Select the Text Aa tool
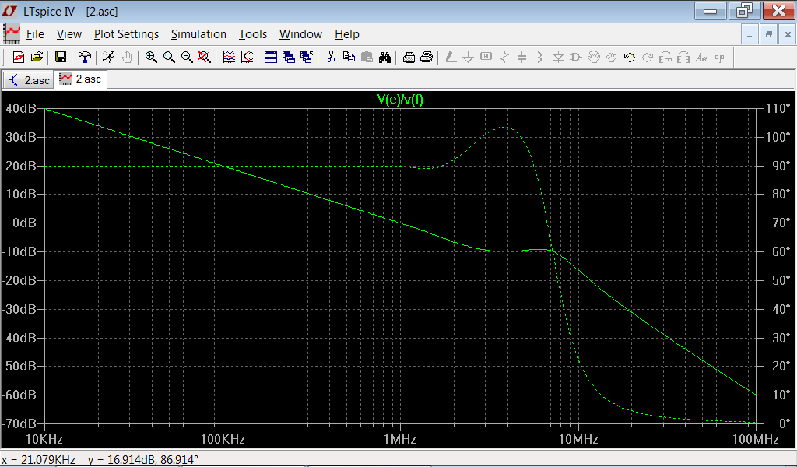This screenshot has height=467, width=797. coord(701,58)
